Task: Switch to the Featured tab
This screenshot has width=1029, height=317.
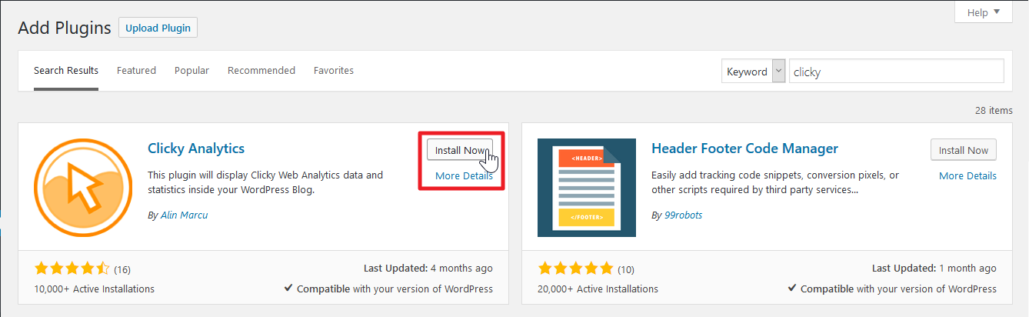Action: point(136,70)
